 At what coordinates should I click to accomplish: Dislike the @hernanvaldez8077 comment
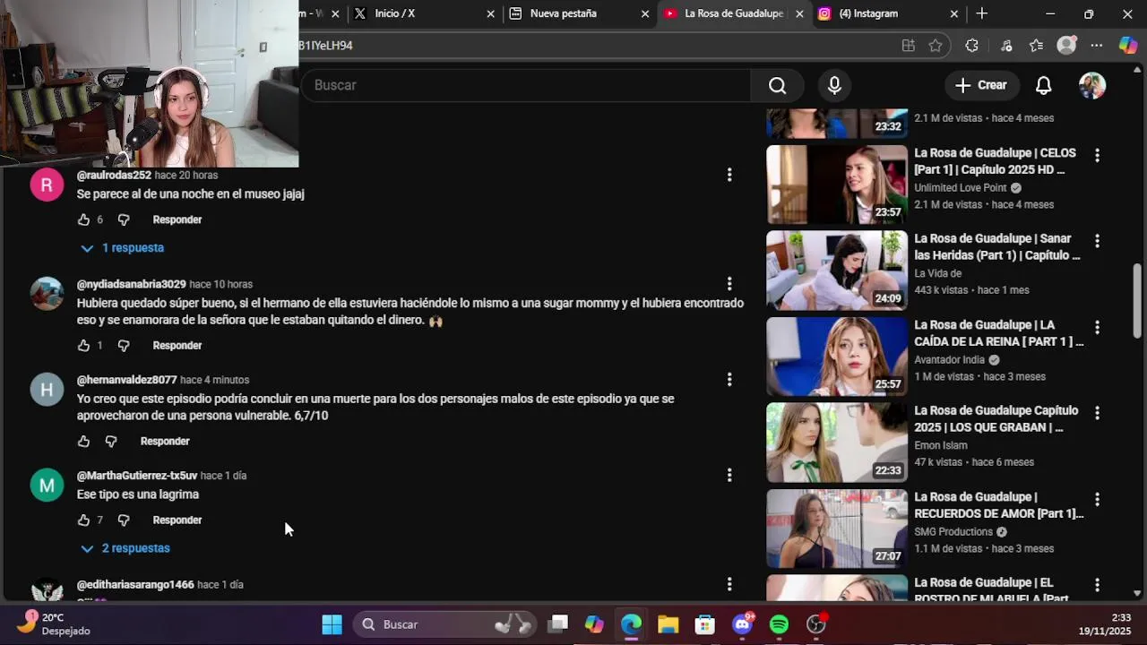[x=111, y=441]
